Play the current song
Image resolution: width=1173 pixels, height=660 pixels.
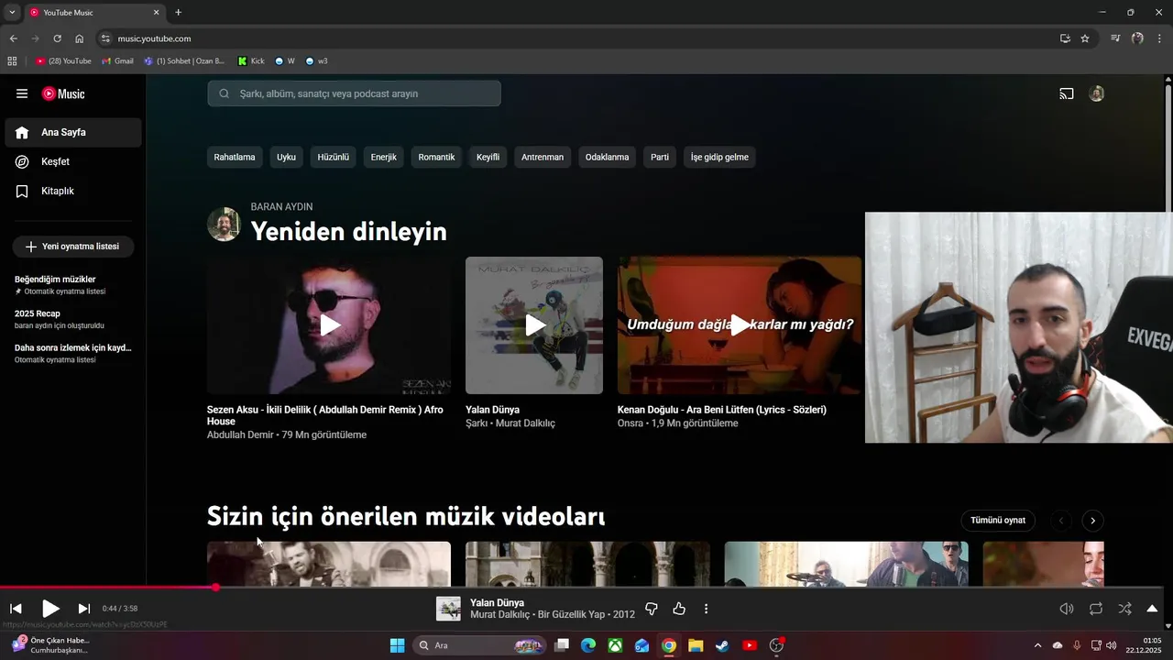click(x=50, y=609)
